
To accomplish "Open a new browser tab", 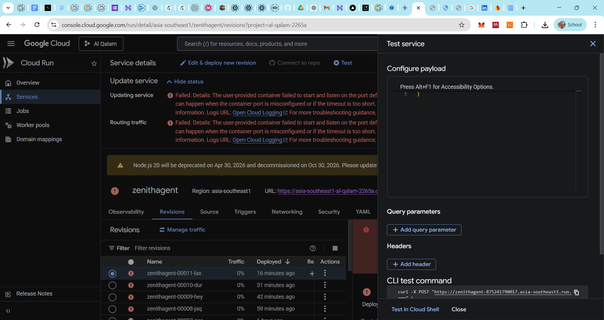I will (523, 8).
